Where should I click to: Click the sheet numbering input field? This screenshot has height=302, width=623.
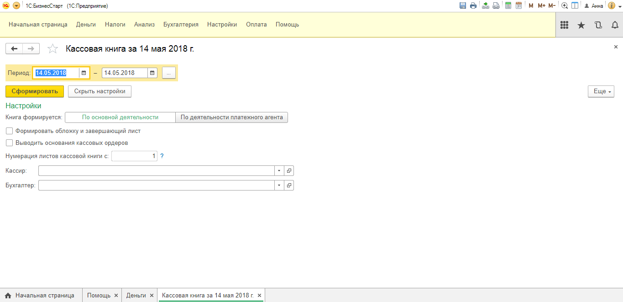[x=134, y=156]
